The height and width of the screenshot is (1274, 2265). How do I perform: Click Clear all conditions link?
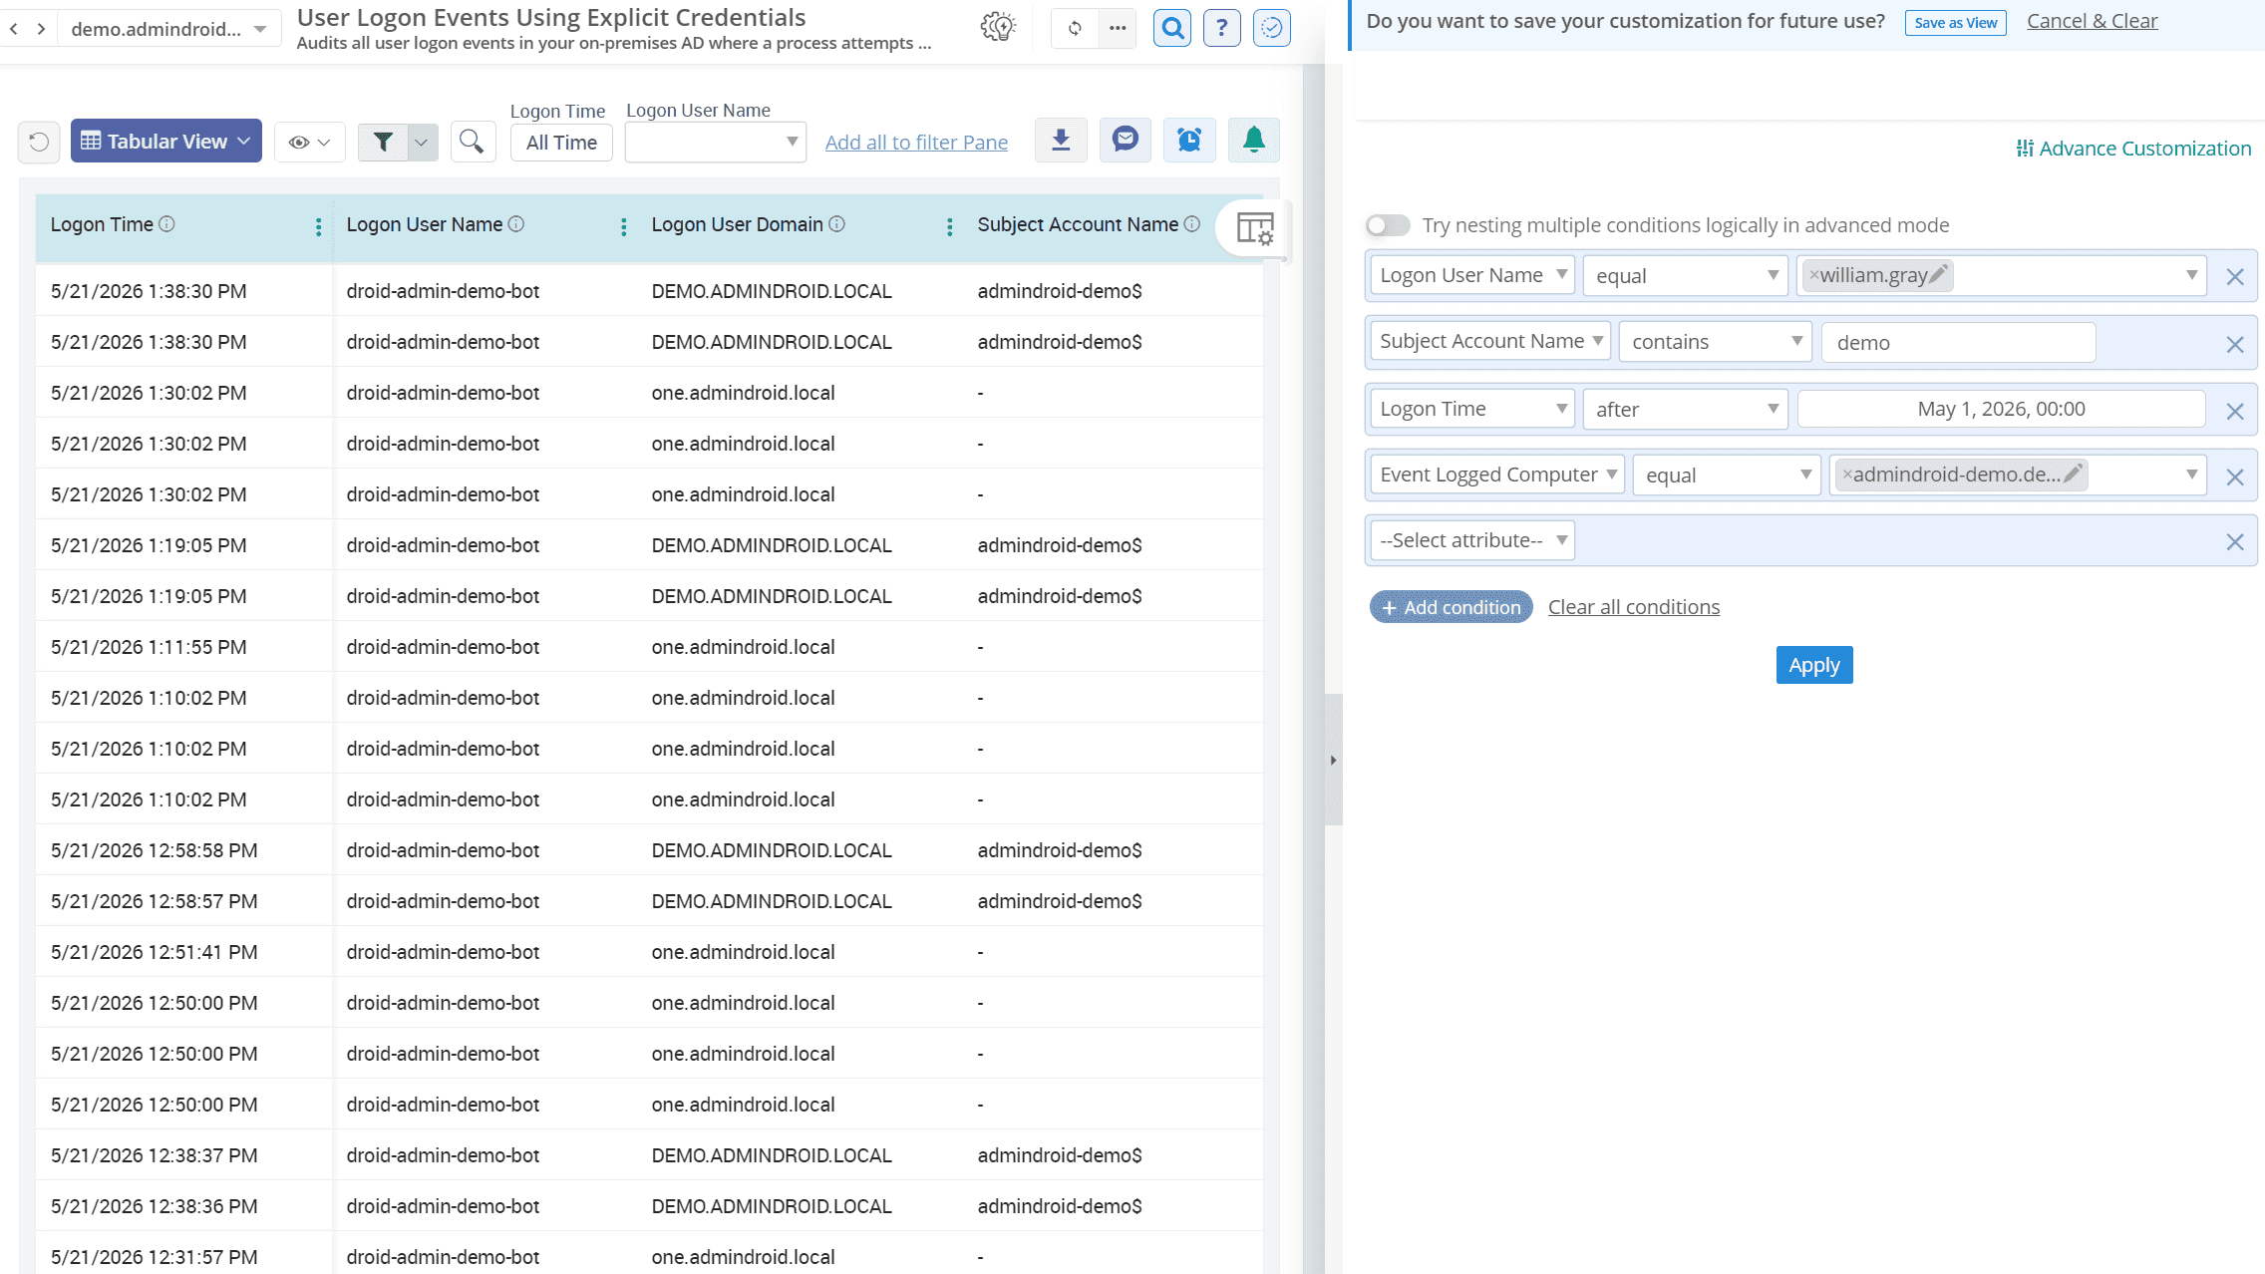[1633, 607]
